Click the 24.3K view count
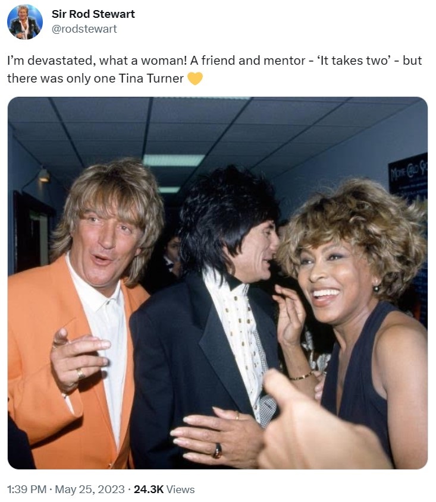This screenshot has height=502, width=436. (x=149, y=489)
